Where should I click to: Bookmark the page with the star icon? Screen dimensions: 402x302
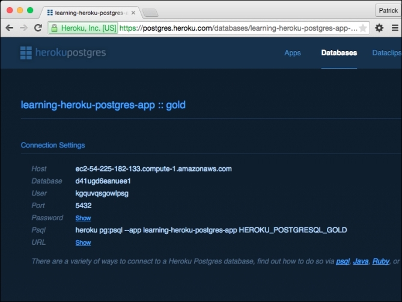coord(363,28)
